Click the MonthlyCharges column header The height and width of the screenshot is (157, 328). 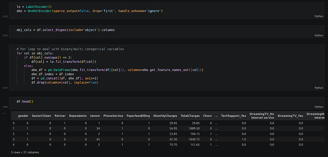point(165,116)
